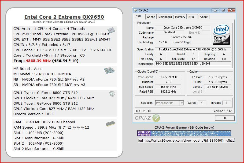Click the L1 Inst. cache value

[x=217, y=82]
